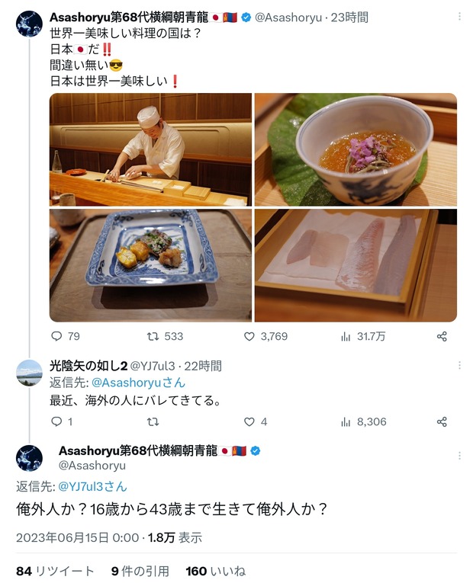View analytics icon showing 31.7万 views
The image size is (473, 583).
(346, 337)
